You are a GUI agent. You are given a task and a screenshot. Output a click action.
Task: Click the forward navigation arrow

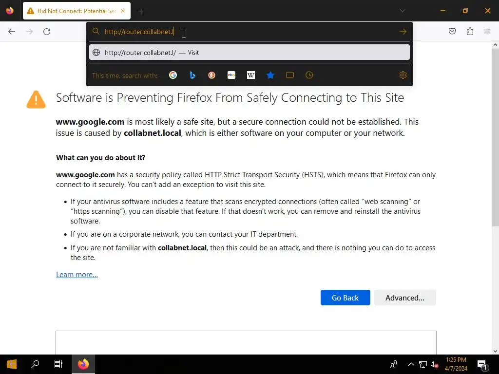(x=29, y=32)
